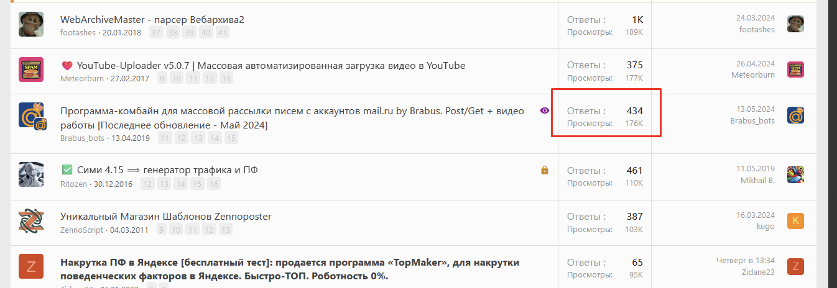Screen dimensions: 837x288
Task: Go to page 9 of YouTube-Uploader thread
Action: (x=162, y=78)
